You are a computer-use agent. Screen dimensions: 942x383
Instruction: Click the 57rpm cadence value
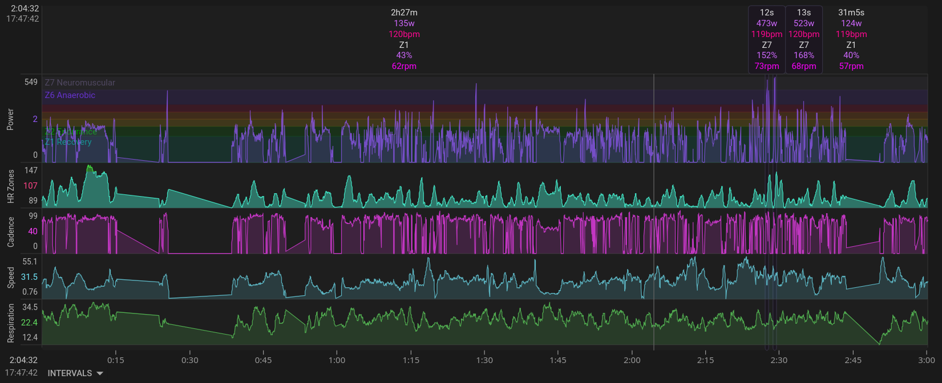point(851,66)
